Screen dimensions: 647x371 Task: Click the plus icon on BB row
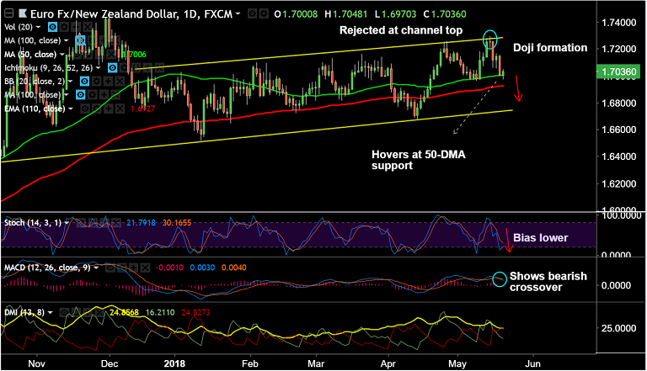coord(108,82)
